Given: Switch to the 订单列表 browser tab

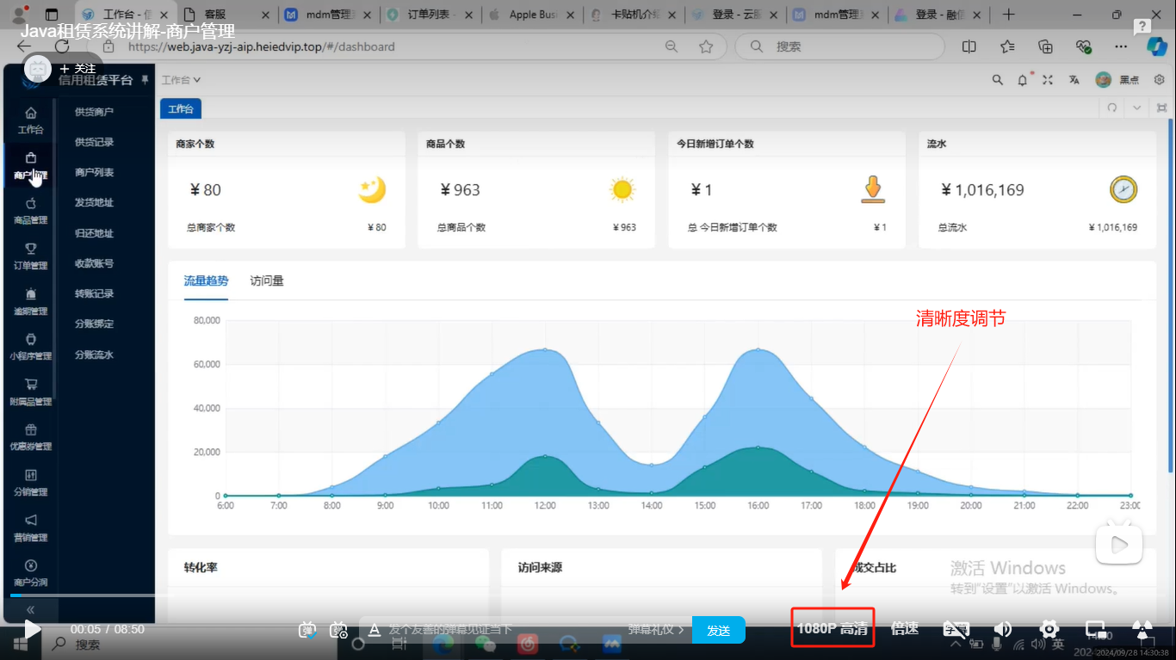Looking at the screenshot, I should pyautogui.click(x=428, y=15).
